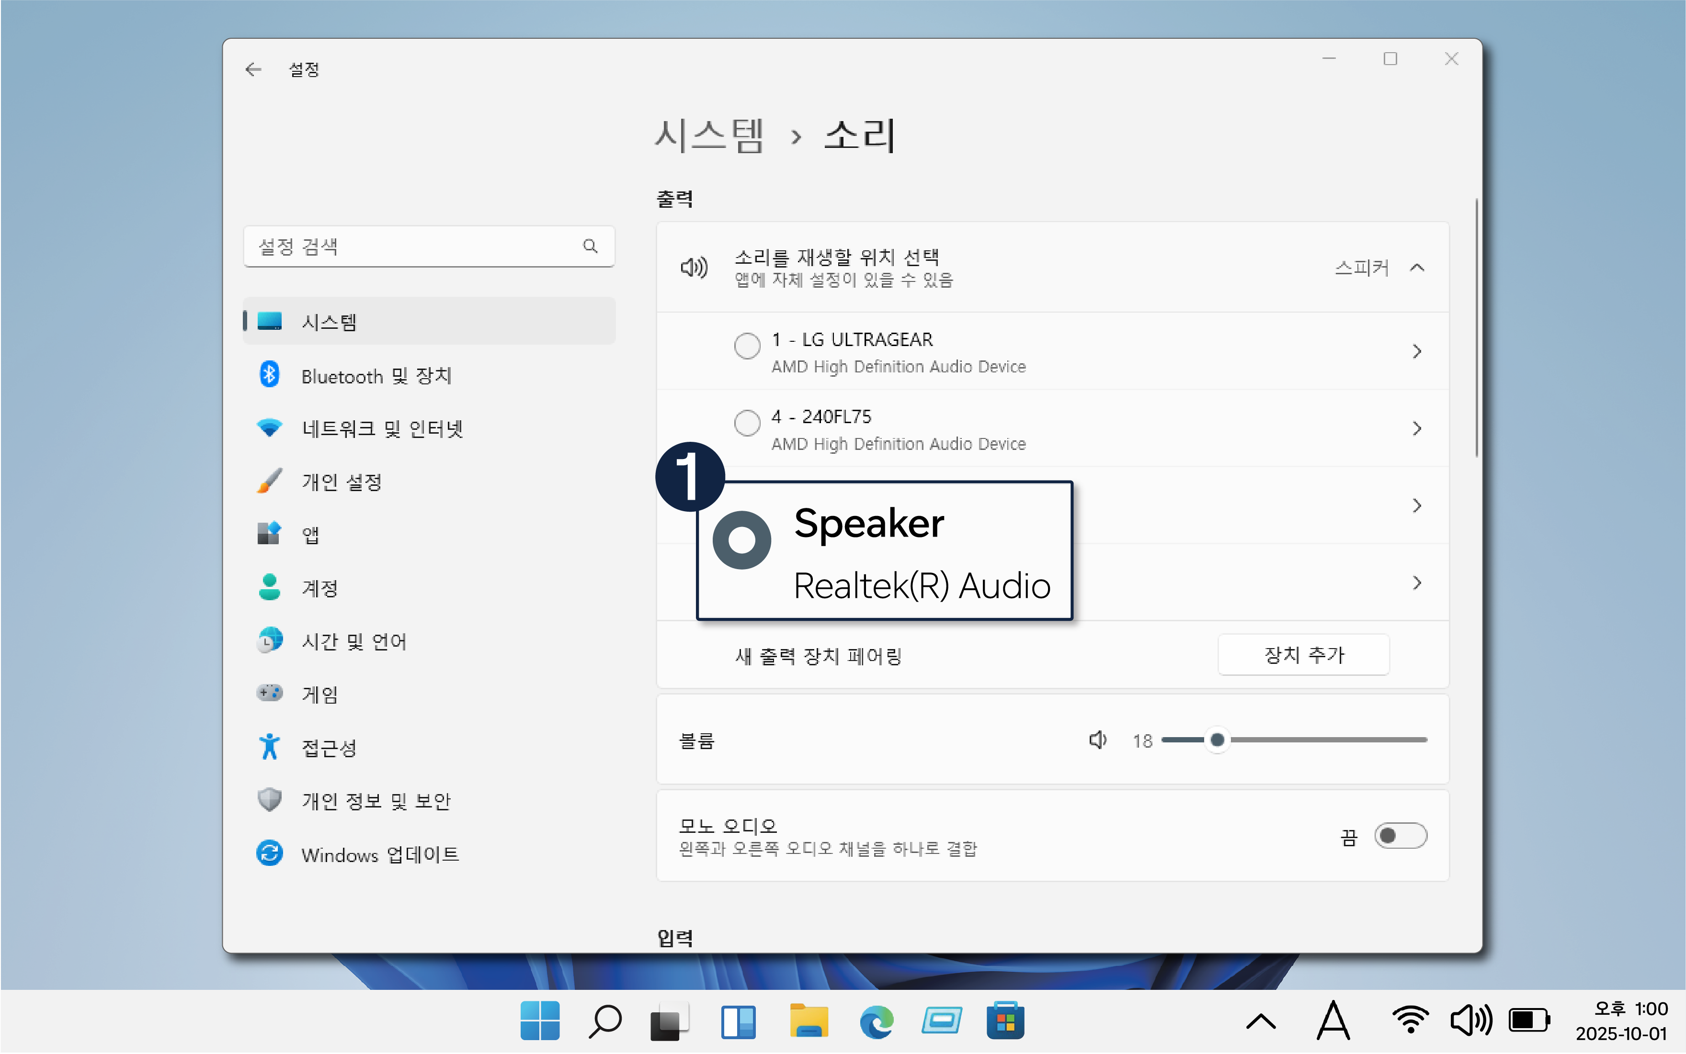Click the search magnifier icon in settings search
Screen dimensions: 1686x1054
tap(590, 246)
